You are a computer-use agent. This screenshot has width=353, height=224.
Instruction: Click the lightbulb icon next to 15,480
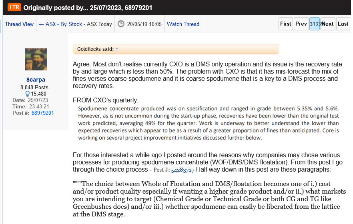point(28,94)
